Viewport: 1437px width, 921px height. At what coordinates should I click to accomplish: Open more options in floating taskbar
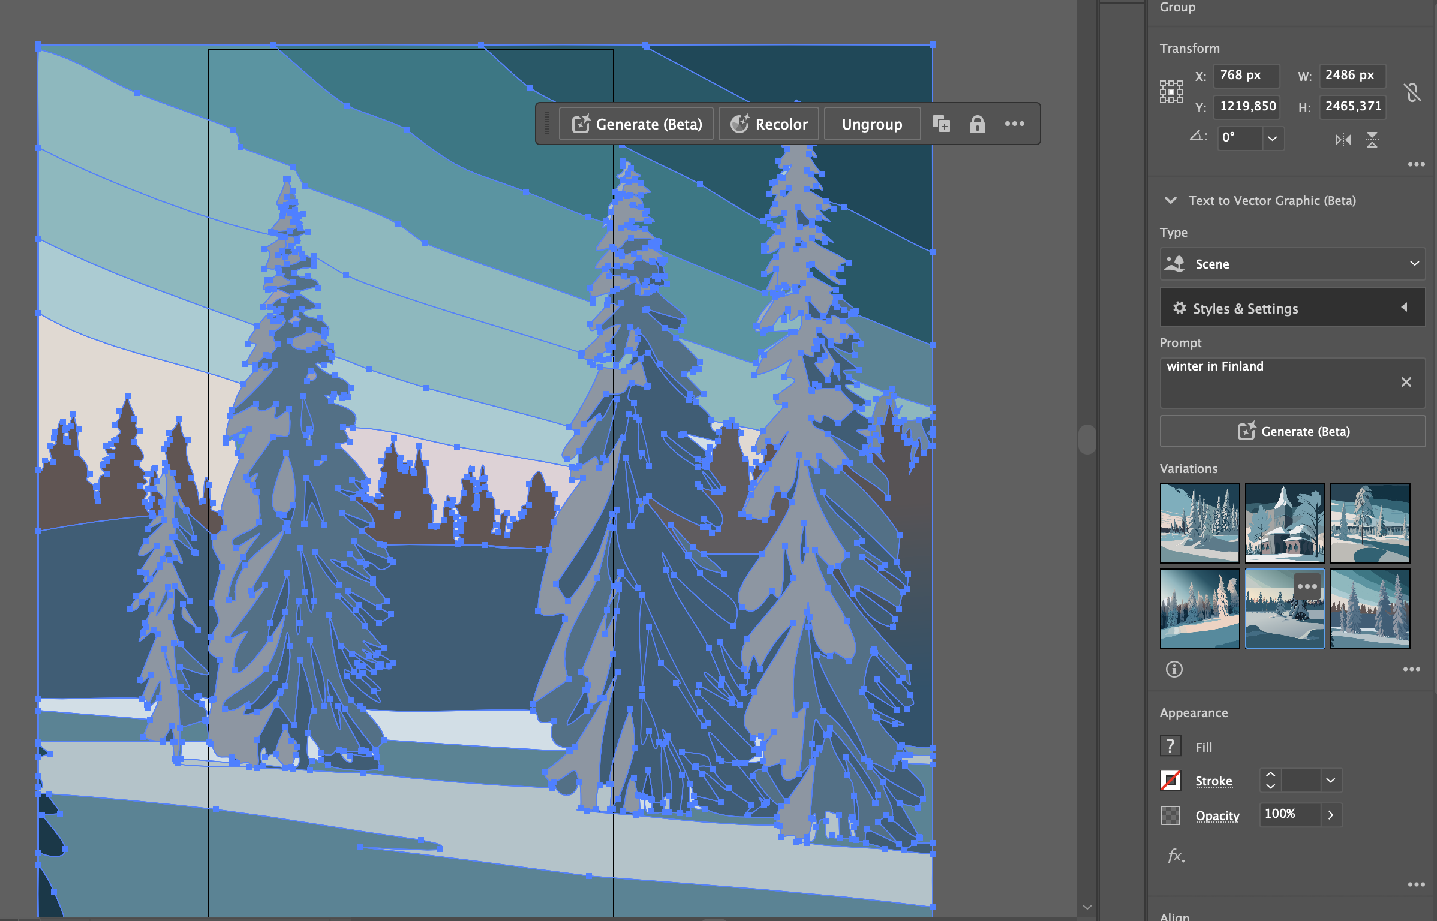tap(1014, 124)
